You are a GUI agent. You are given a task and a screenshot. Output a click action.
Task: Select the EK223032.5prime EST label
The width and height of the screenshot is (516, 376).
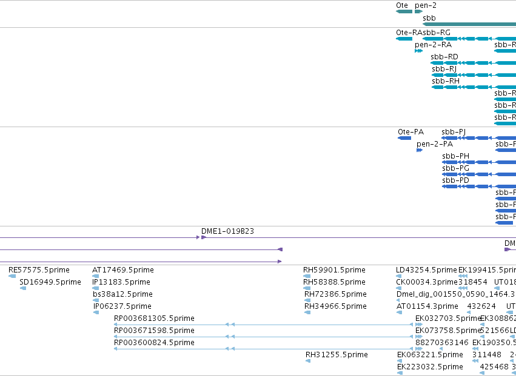(430, 368)
